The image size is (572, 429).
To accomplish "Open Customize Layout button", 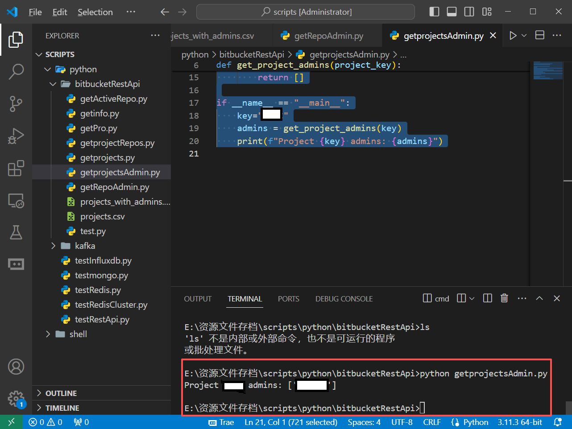I will (487, 12).
